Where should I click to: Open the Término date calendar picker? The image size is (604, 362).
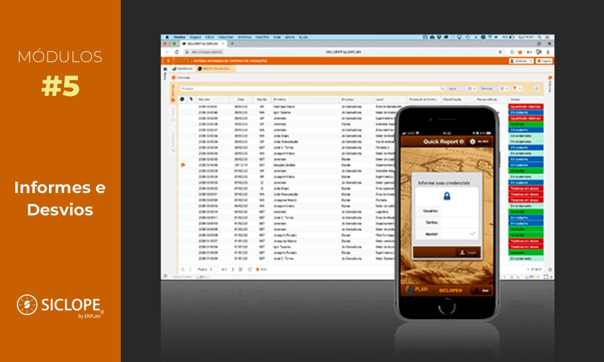point(502,89)
